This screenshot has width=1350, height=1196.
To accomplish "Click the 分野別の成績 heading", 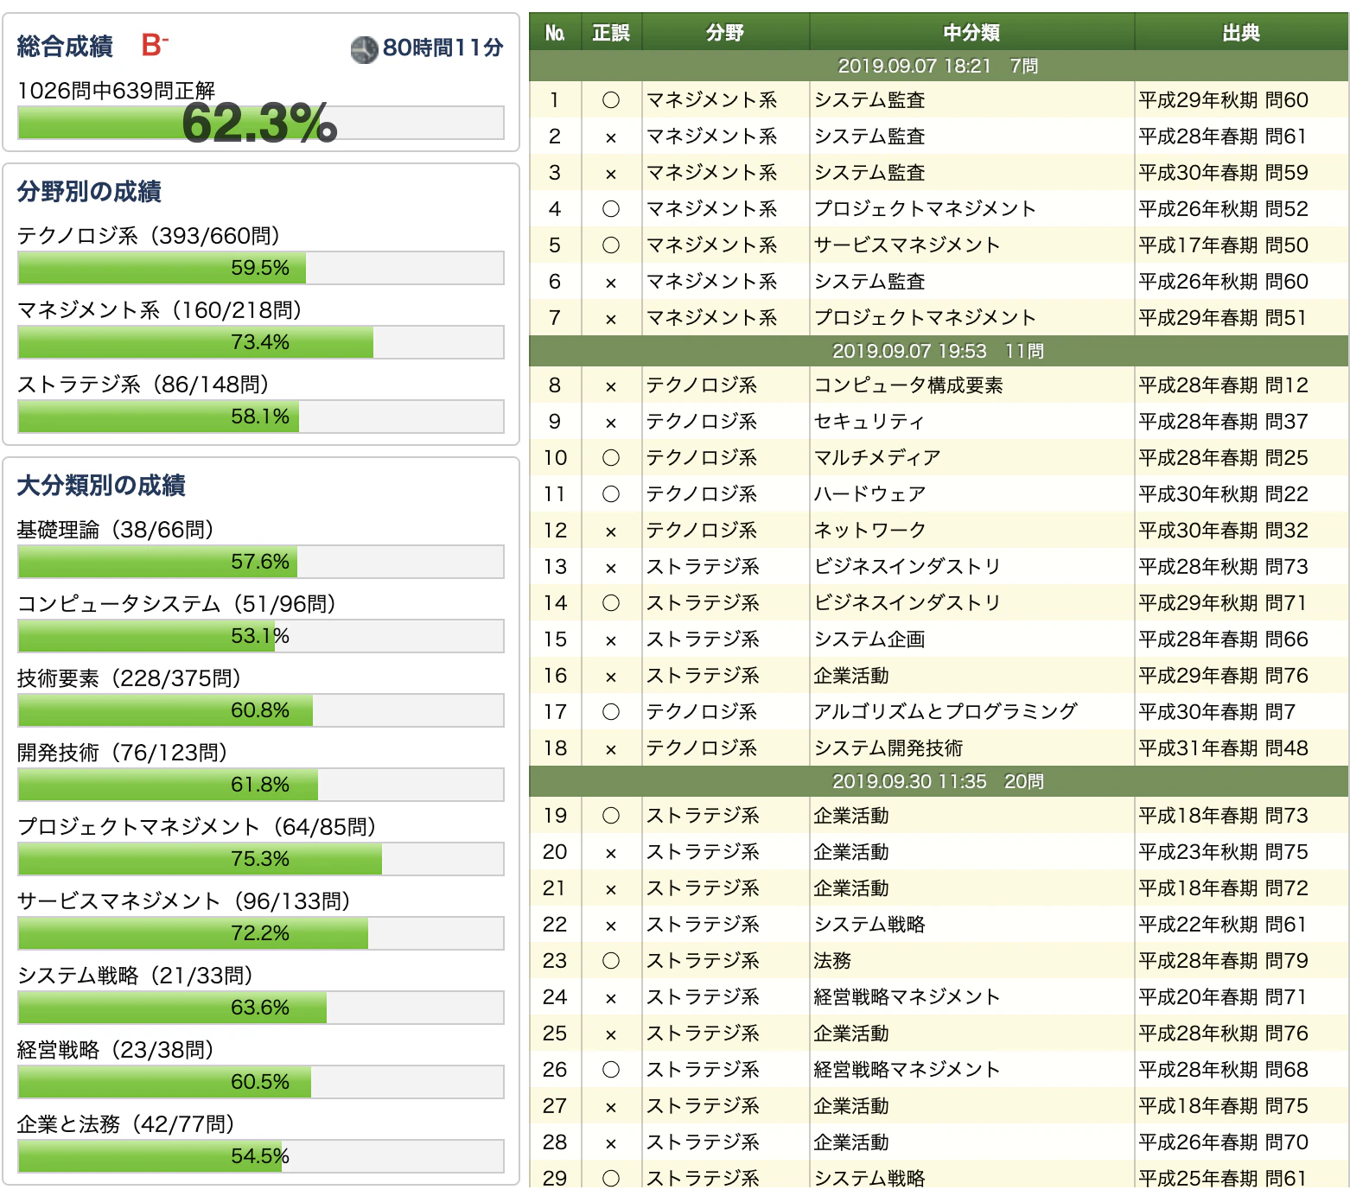I will [89, 192].
